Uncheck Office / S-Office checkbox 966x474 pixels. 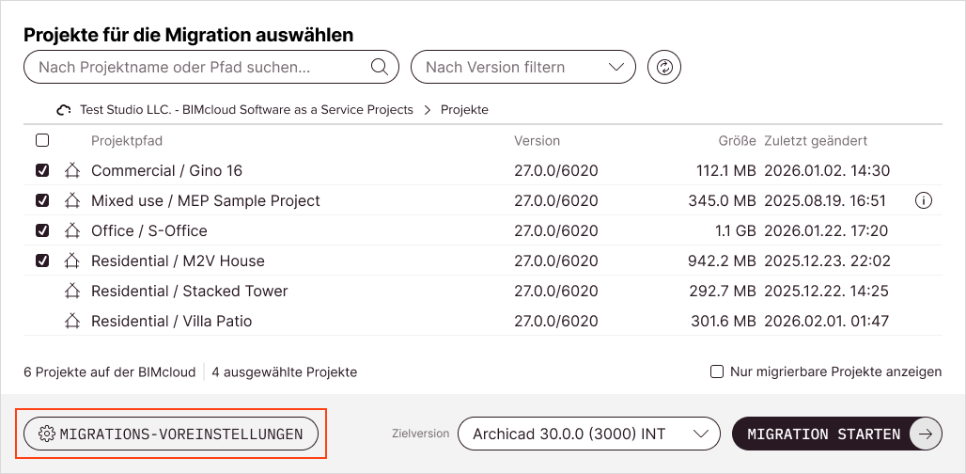(42, 230)
